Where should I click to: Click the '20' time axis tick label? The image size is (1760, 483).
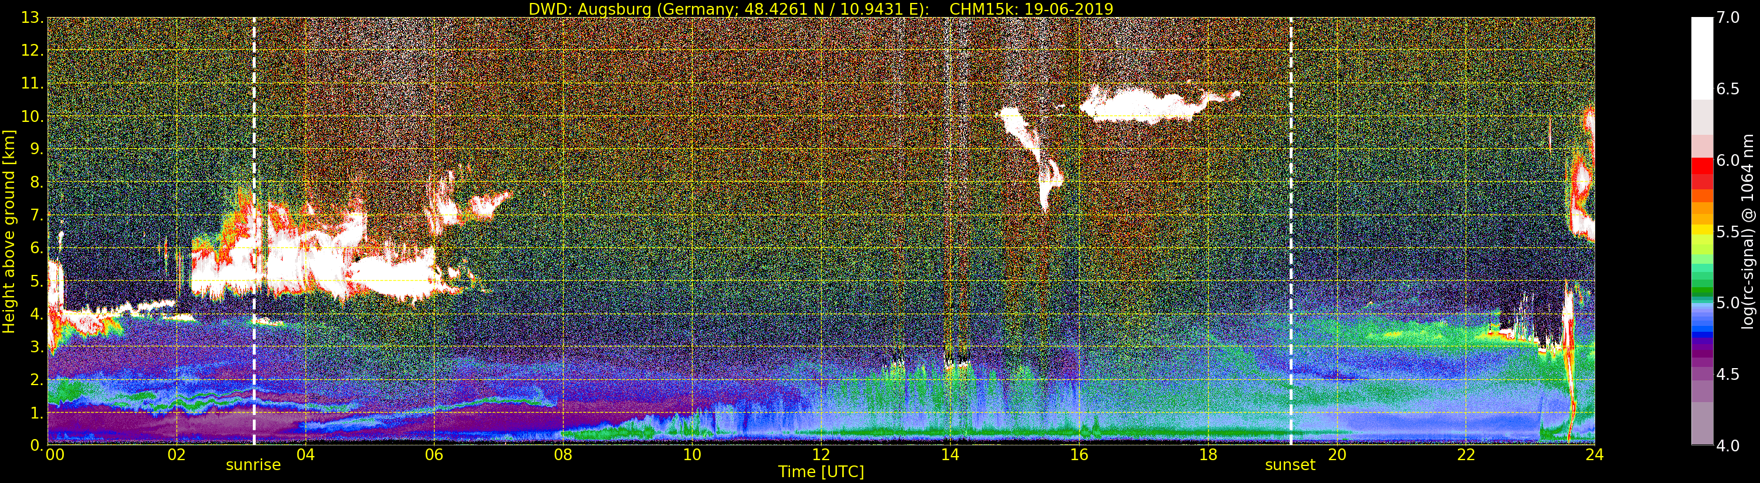pyautogui.click(x=1337, y=454)
